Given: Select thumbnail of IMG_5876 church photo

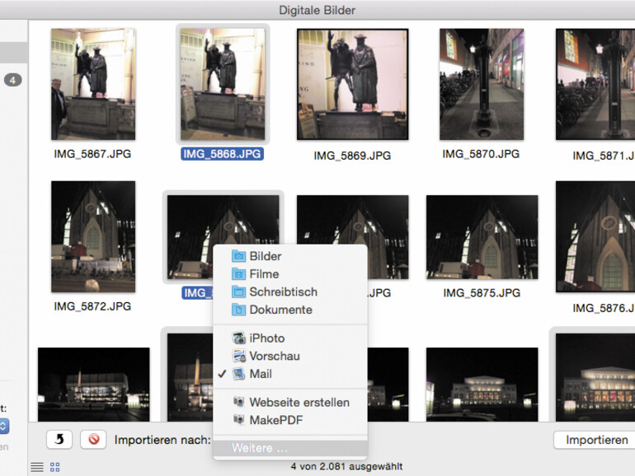Looking at the screenshot, I should pos(595,236).
